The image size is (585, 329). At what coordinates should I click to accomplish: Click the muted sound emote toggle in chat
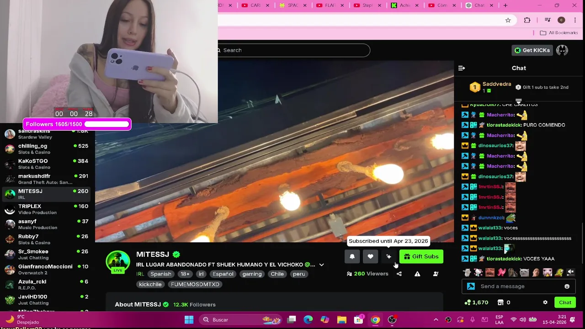click(x=571, y=272)
